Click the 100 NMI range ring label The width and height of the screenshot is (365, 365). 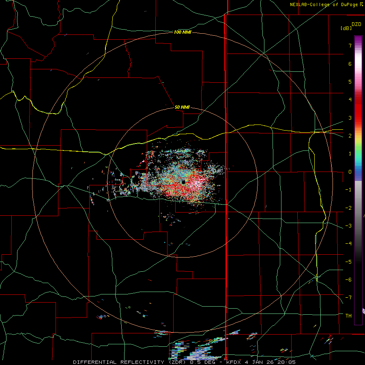(x=182, y=32)
